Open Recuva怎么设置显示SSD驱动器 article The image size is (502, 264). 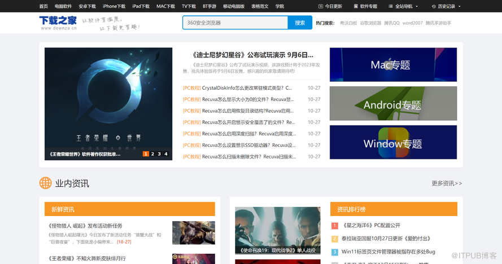[x=249, y=146]
